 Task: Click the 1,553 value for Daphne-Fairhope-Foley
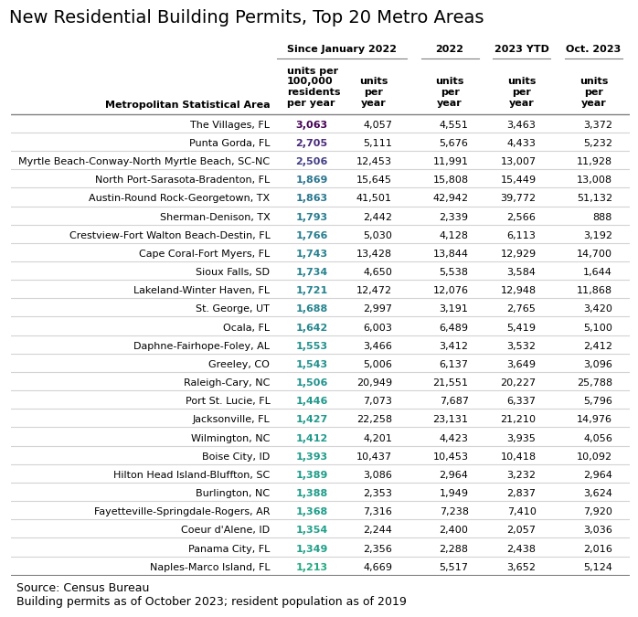pyautogui.click(x=312, y=346)
